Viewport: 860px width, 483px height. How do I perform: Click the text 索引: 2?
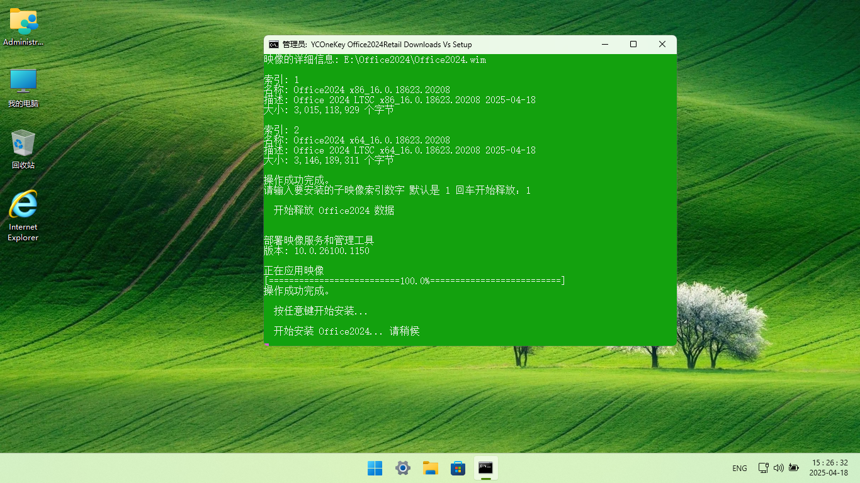point(281,130)
